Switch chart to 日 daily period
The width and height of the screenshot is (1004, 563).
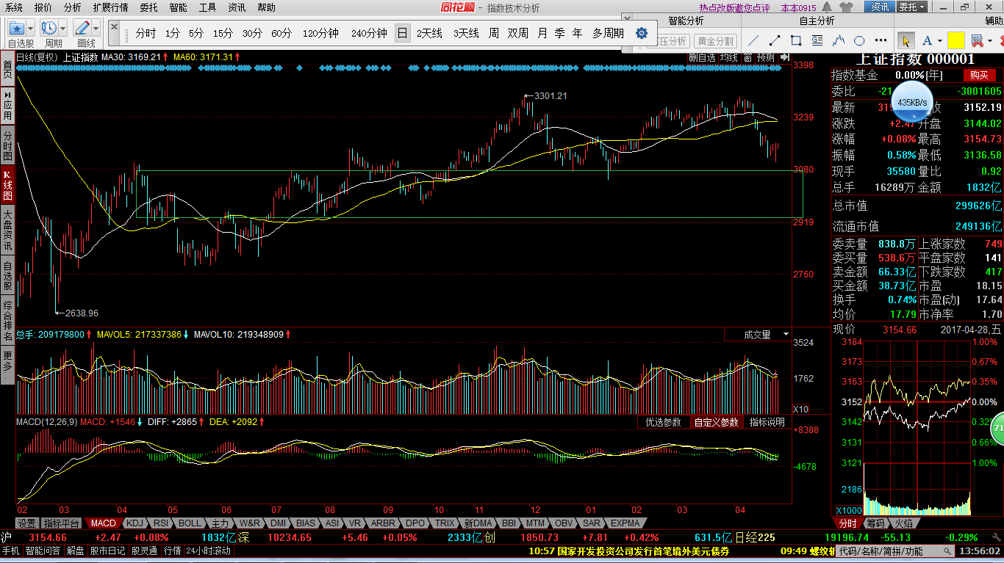pyautogui.click(x=402, y=33)
